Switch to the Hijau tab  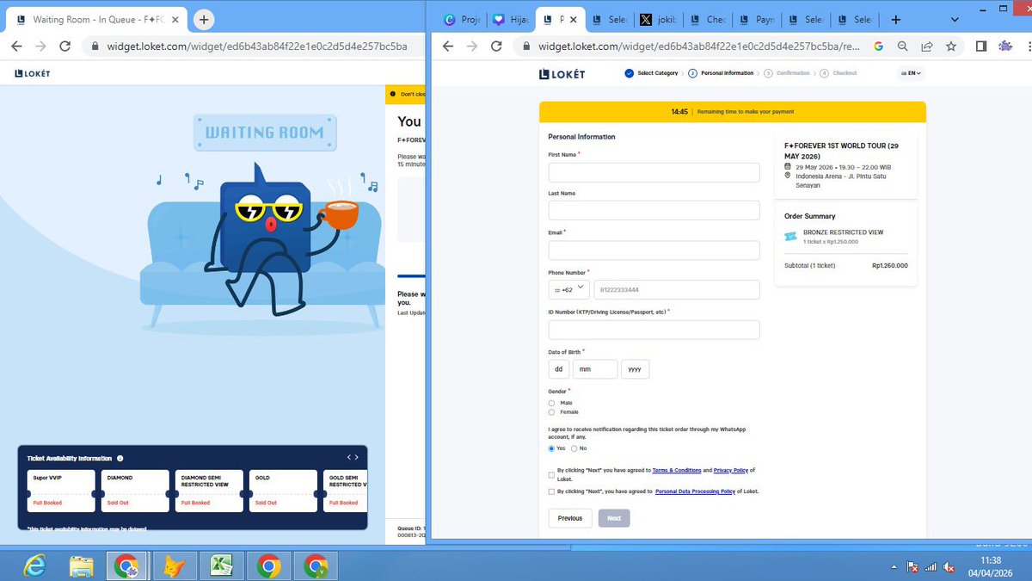point(509,20)
